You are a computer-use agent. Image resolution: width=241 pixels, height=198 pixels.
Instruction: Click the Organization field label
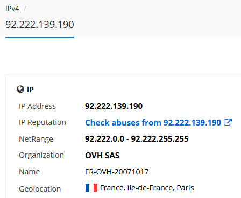pos(41,155)
